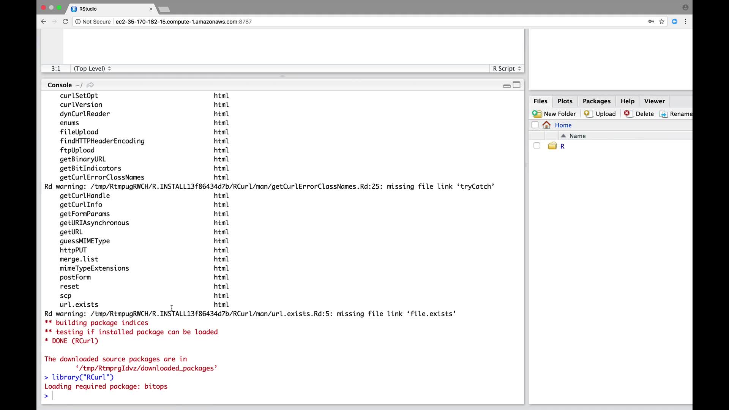Switch to the Packages tab
Screen dimensions: 729x410
click(x=596, y=101)
